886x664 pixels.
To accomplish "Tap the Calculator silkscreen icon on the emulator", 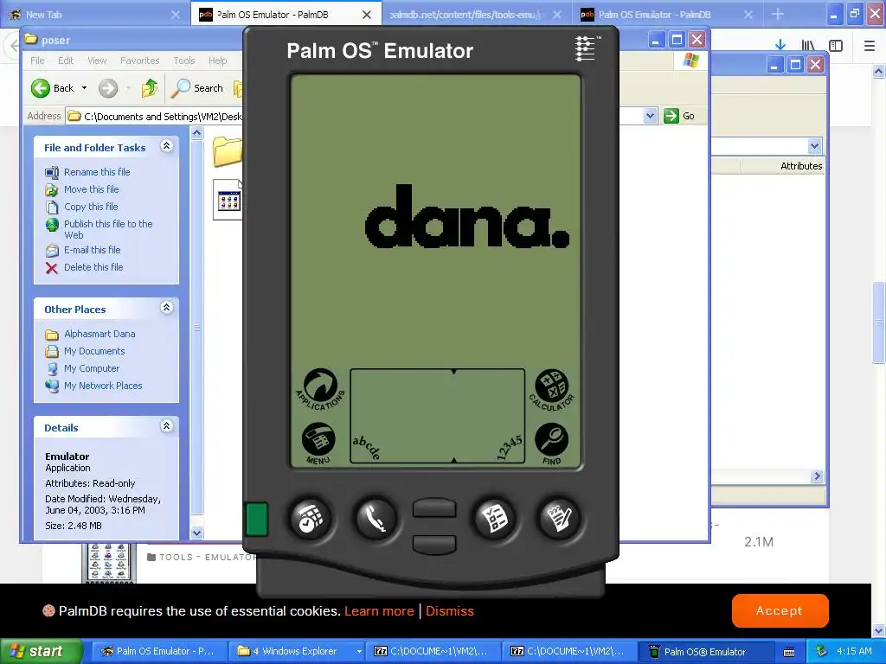I will (x=551, y=389).
